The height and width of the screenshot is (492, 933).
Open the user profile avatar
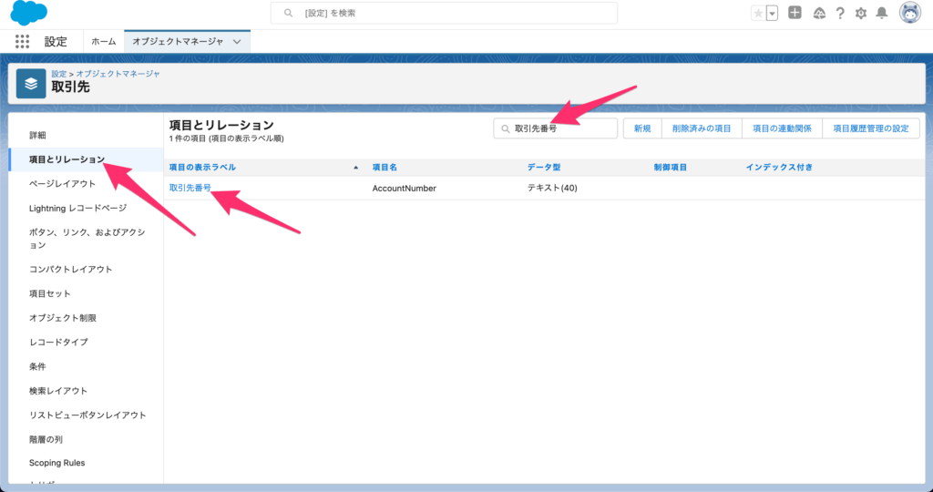coord(910,13)
